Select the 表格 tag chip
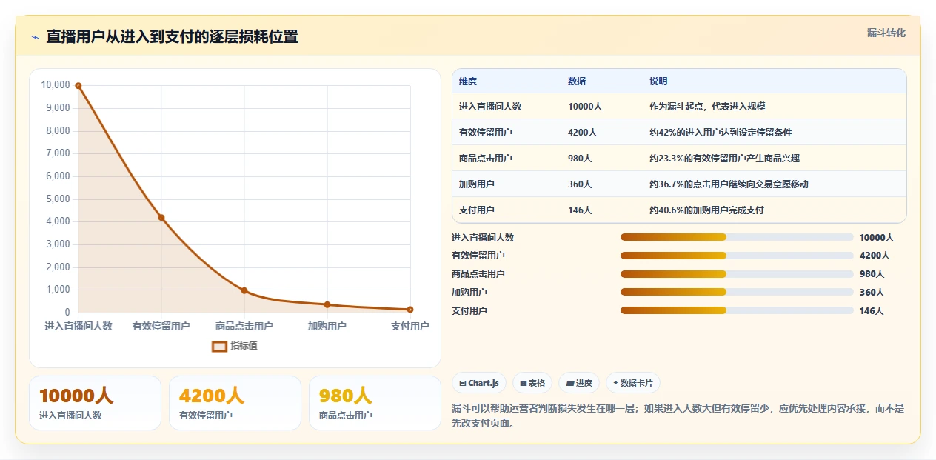Image resolution: width=936 pixels, height=460 pixels. pyautogui.click(x=532, y=383)
